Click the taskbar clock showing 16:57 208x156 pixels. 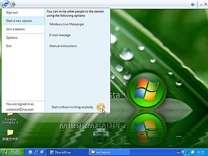pyautogui.click(x=201, y=152)
